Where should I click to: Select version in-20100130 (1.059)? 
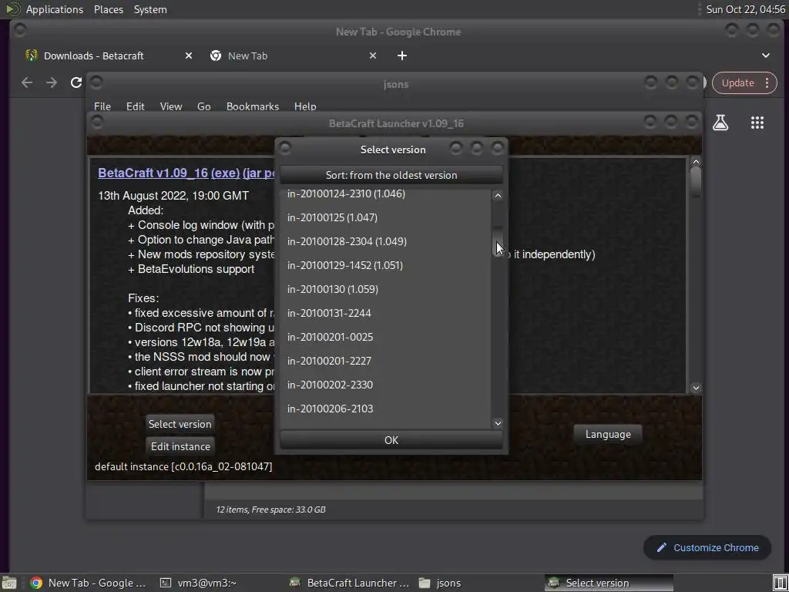point(385,289)
